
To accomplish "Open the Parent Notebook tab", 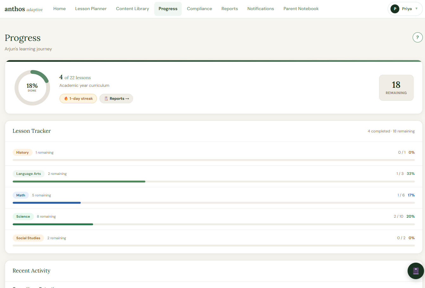I will 301,9.
